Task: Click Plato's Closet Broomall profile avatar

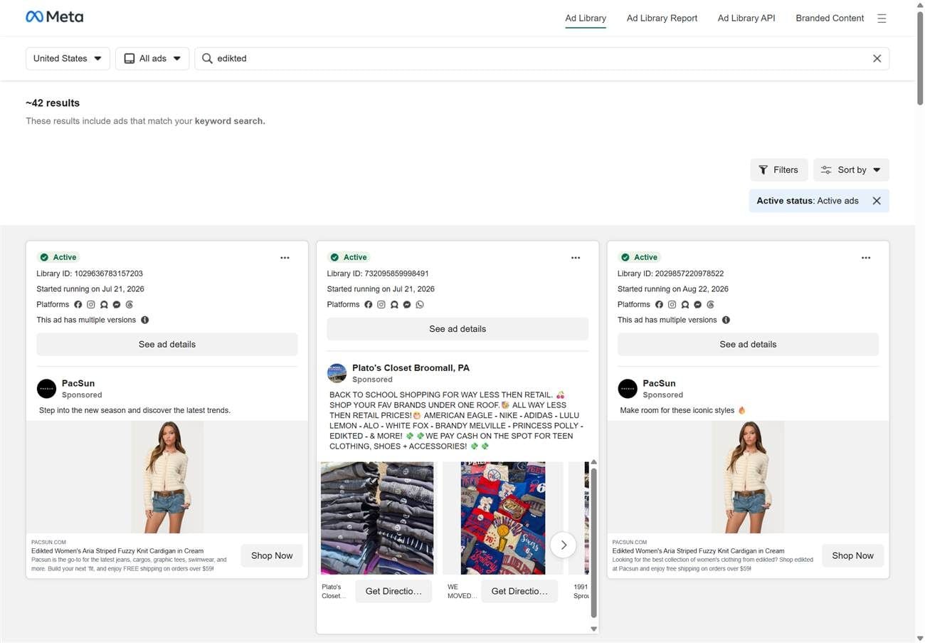Action: (337, 373)
